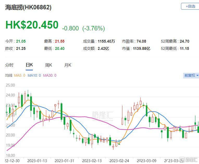The image size is (199, 164).
Task: Click the 2023-02-13 date axis label
Action: 92,161
